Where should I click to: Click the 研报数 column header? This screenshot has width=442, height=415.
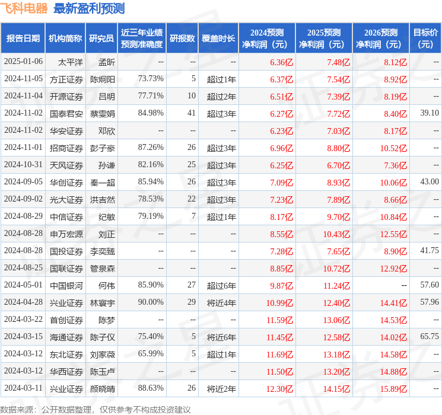(182, 39)
